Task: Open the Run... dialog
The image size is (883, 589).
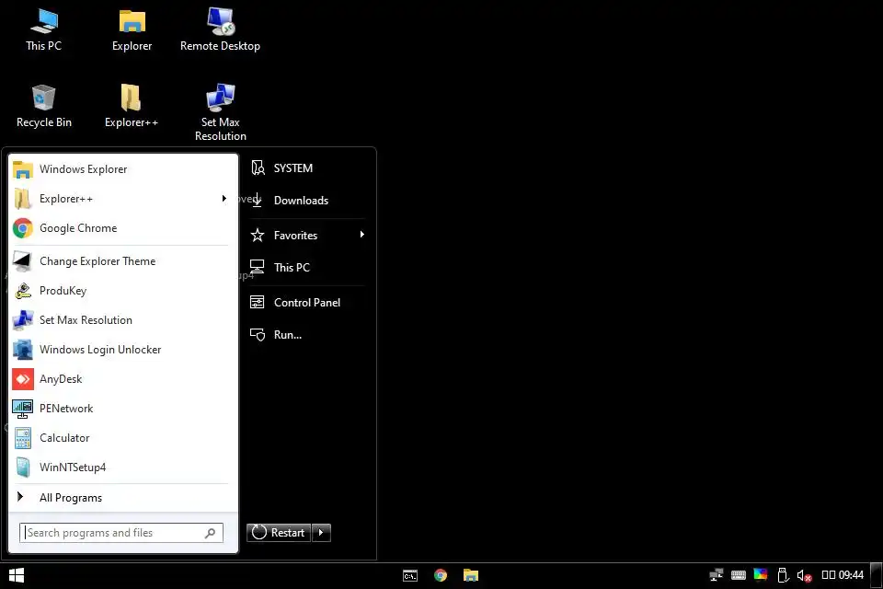Action: point(307,334)
